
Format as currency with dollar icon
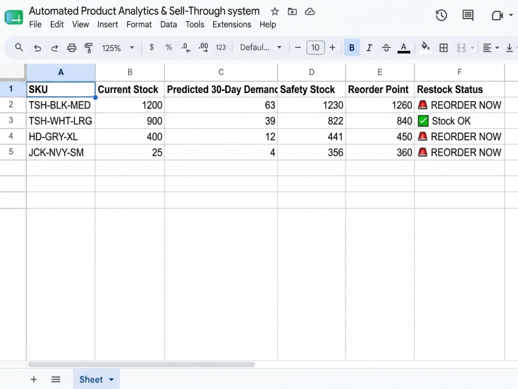point(152,47)
